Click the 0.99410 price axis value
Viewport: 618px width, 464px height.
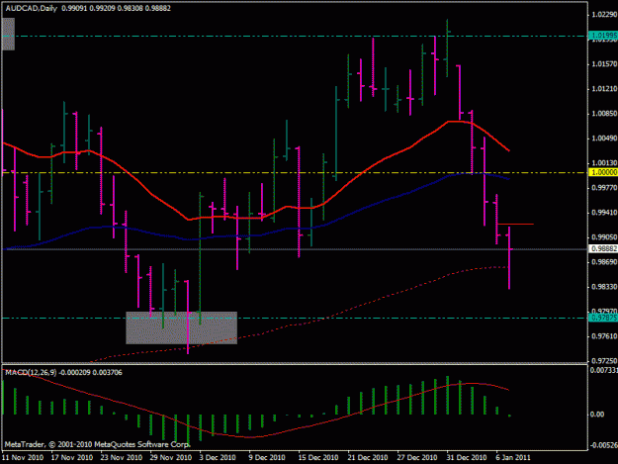pos(604,213)
